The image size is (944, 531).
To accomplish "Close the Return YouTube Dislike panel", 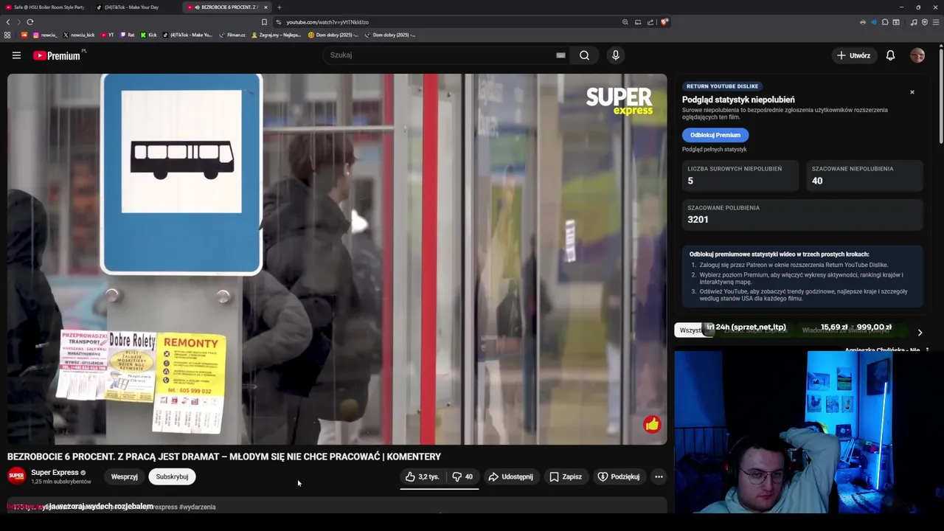I will [912, 92].
